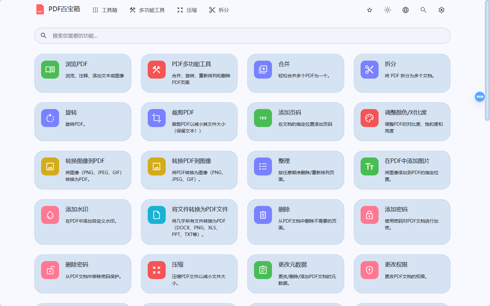
Task: Click the 更改权限 shield icon
Action: [x=370, y=270]
